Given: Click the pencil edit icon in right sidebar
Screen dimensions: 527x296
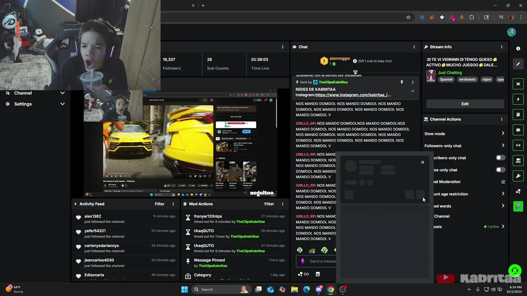Looking at the screenshot, I should [518, 64].
